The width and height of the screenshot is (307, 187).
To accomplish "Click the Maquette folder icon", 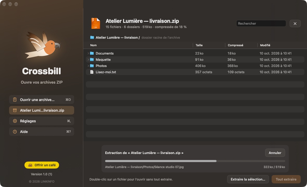I will pos(92,59).
